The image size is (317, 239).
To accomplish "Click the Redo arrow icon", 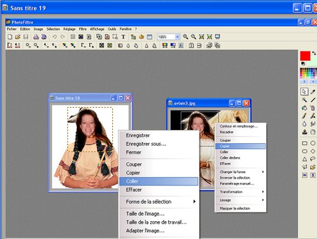I will coord(63,37).
